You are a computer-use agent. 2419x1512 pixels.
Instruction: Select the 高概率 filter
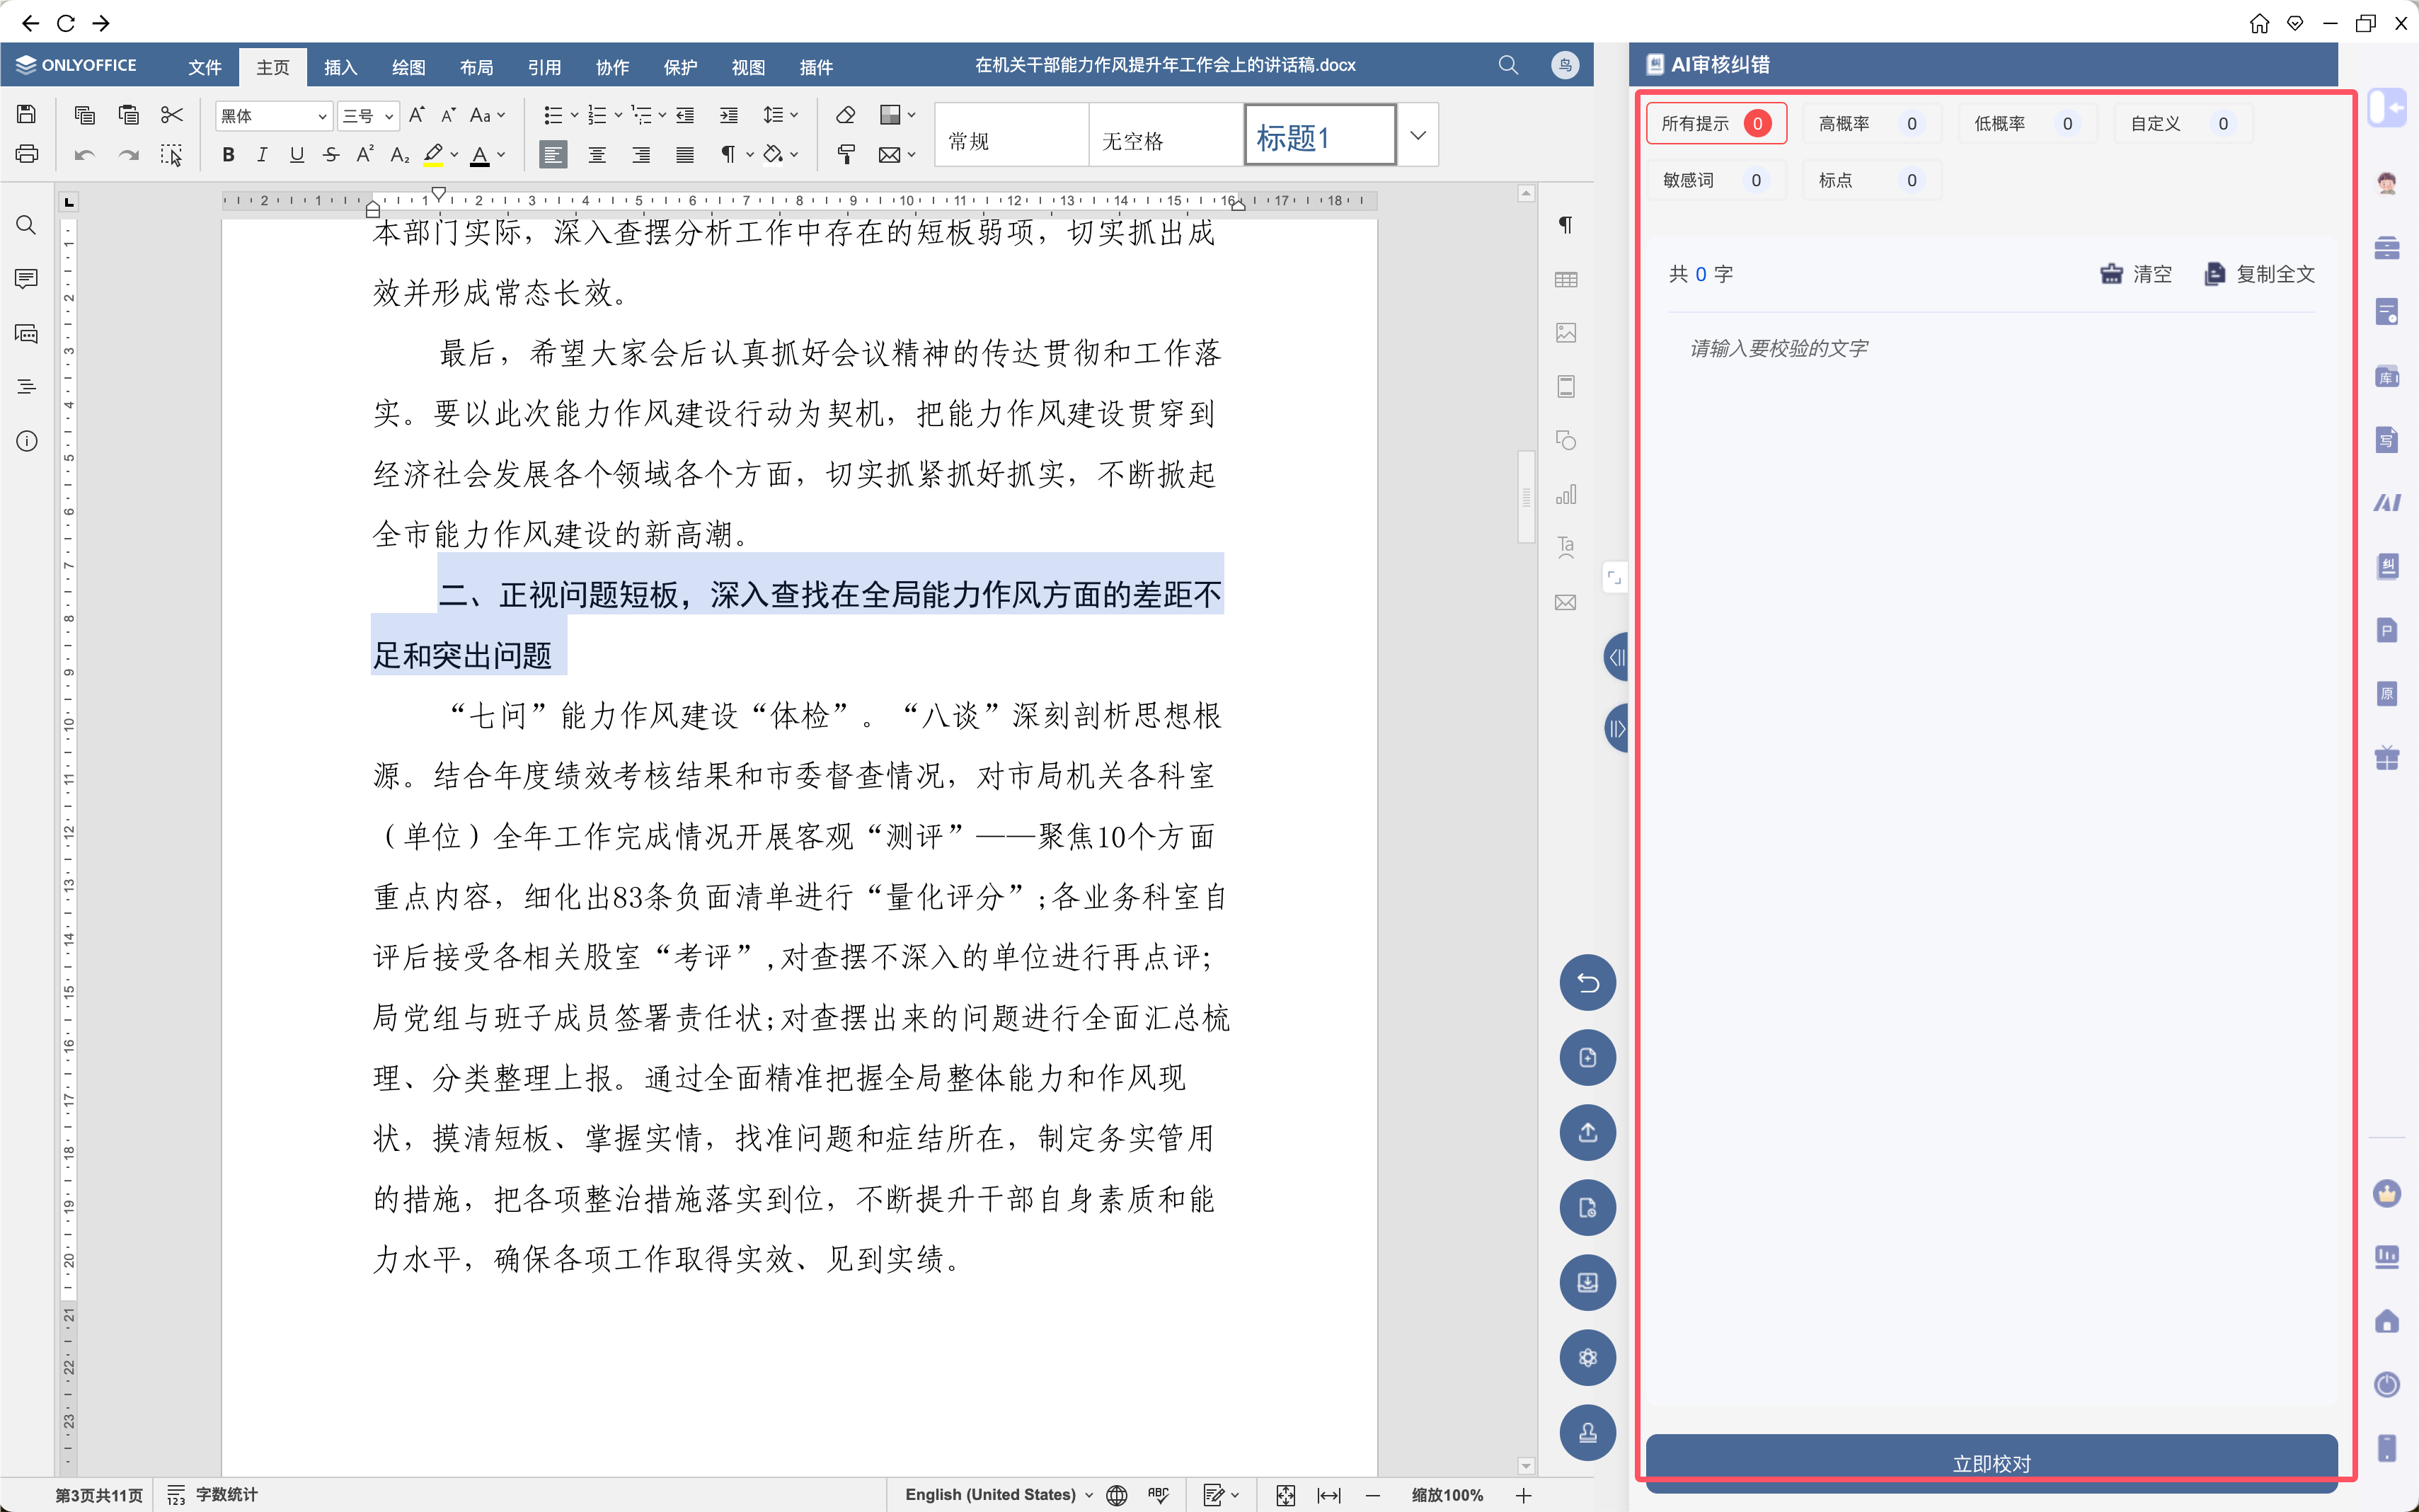point(1871,124)
